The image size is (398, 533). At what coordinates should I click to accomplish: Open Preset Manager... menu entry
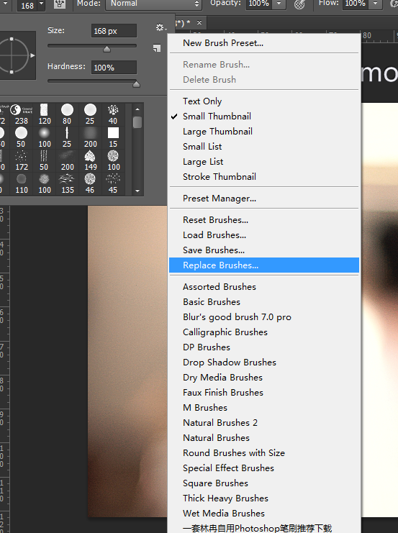pyautogui.click(x=264, y=199)
